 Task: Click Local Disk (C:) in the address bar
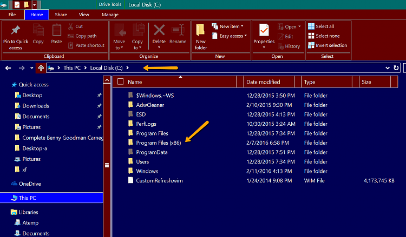coord(106,68)
